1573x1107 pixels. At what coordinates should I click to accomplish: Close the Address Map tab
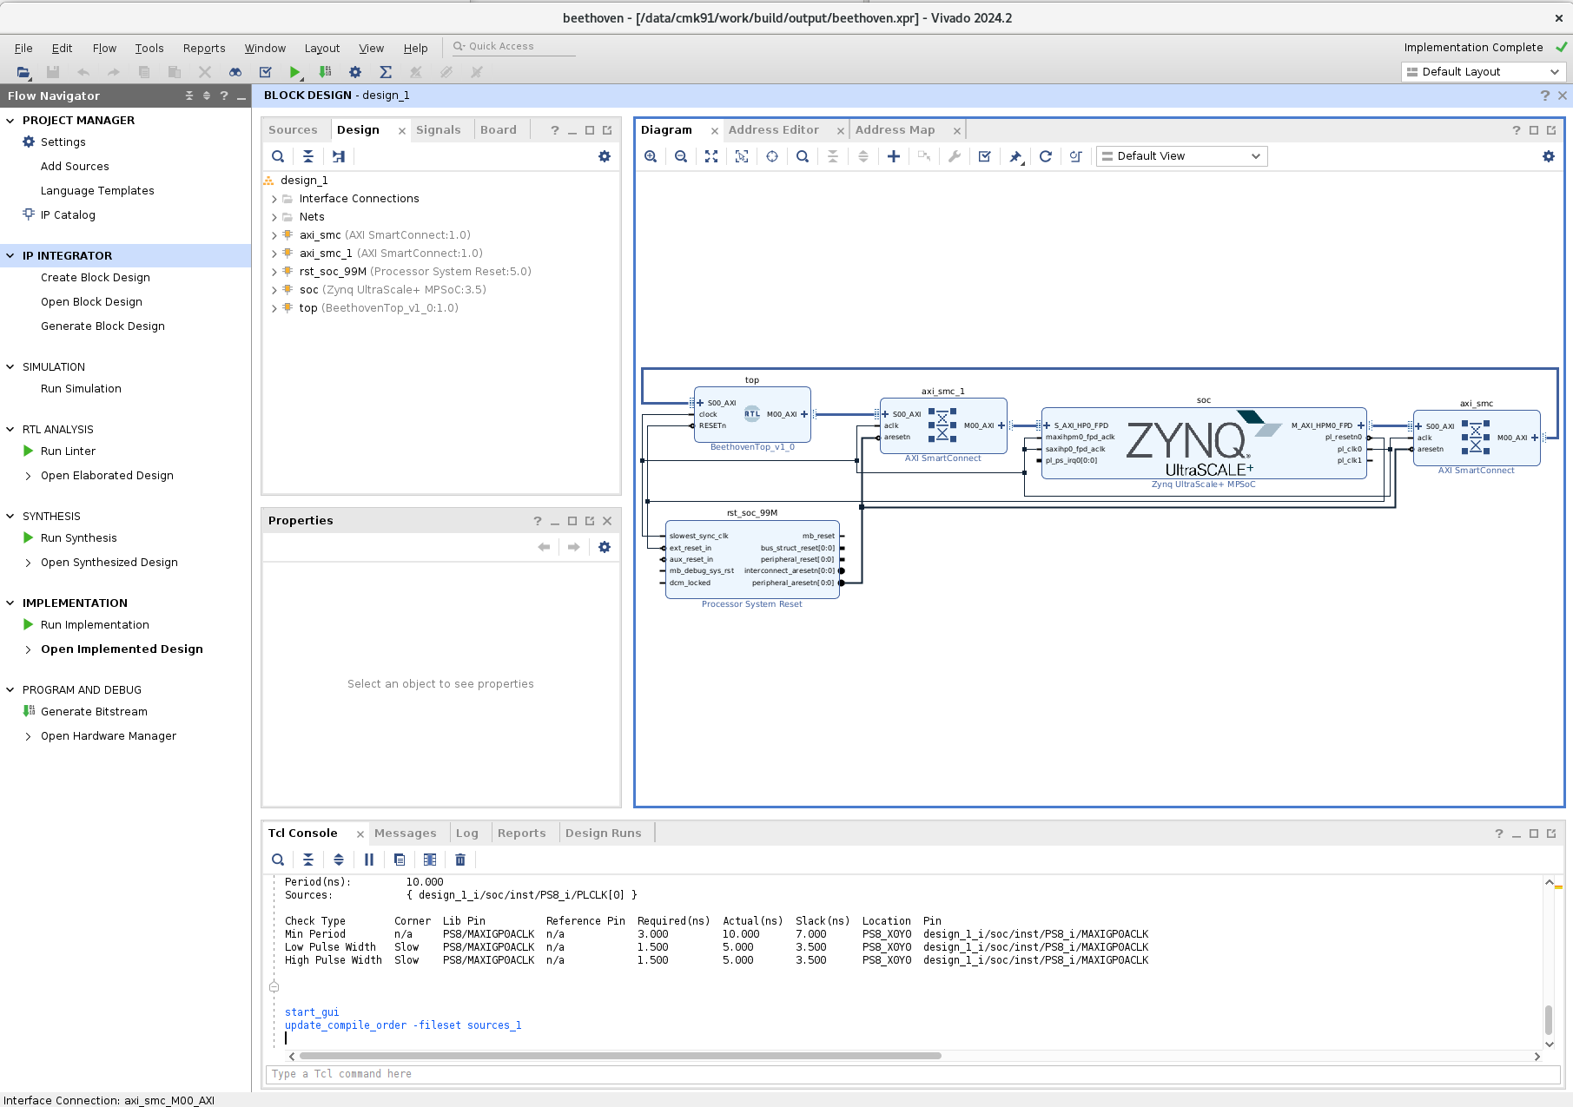click(957, 131)
